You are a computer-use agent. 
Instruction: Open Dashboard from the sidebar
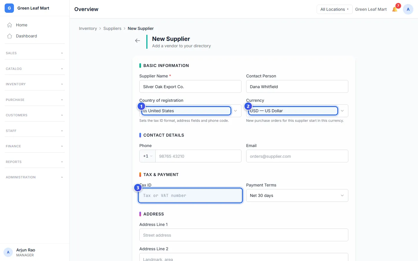click(35, 36)
